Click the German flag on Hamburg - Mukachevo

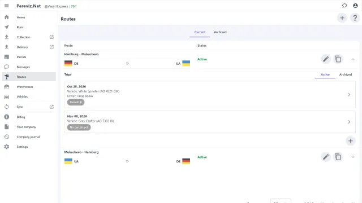(x=68, y=63)
